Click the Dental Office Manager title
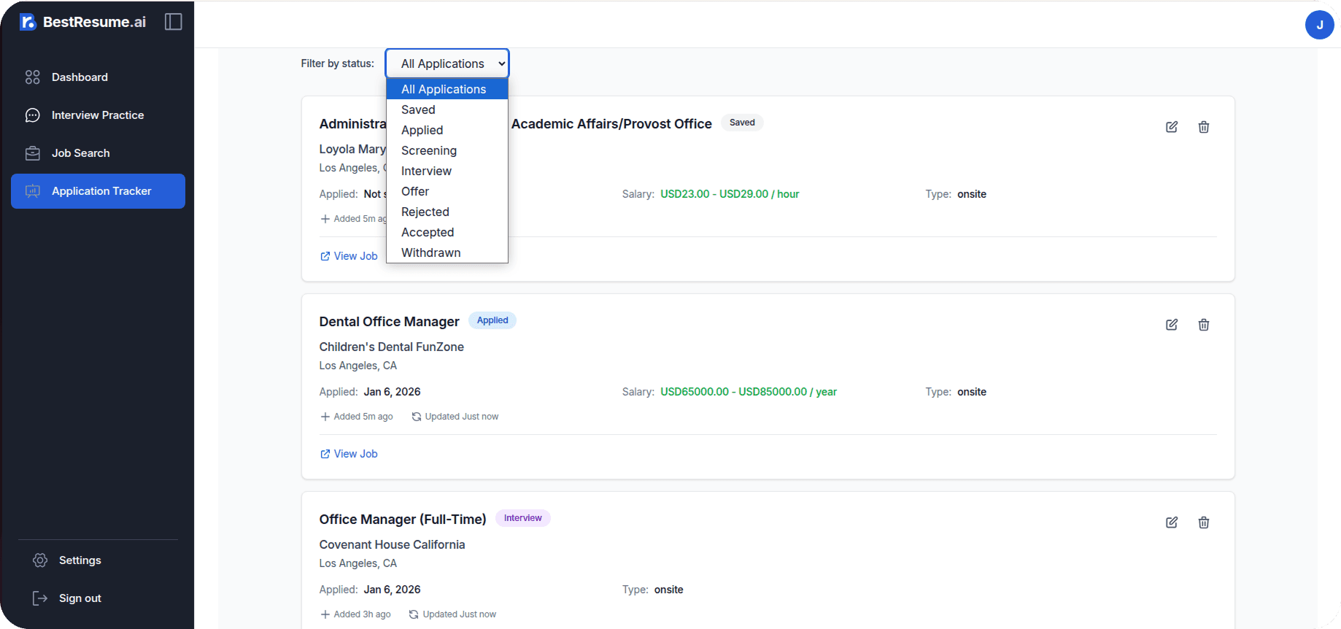This screenshot has height=629, width=1341. point(389,322)
